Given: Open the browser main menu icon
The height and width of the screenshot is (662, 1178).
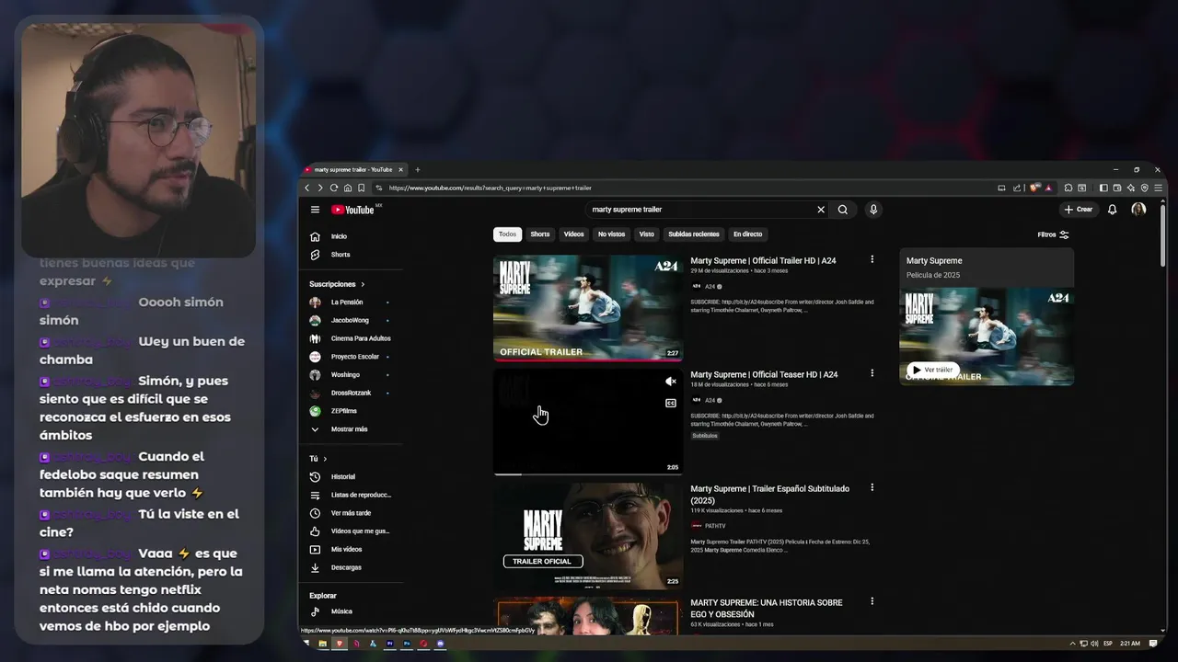Looking at the screenshot, I should tap(1158, 188).
